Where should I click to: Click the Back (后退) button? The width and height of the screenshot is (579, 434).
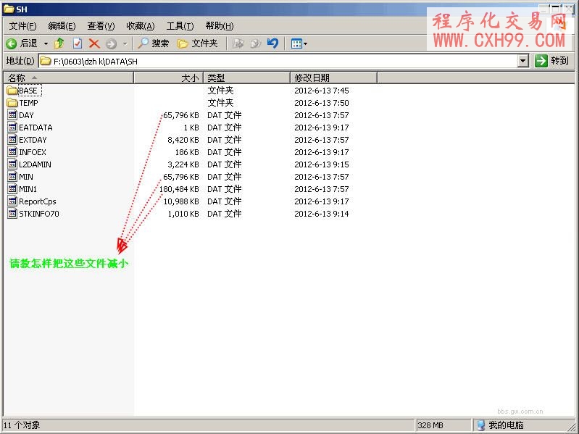22,43
